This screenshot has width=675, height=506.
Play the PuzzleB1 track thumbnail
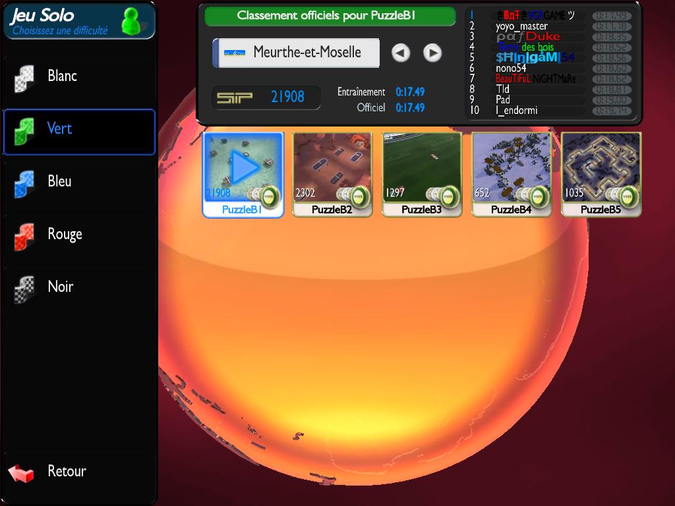point(243,169)
